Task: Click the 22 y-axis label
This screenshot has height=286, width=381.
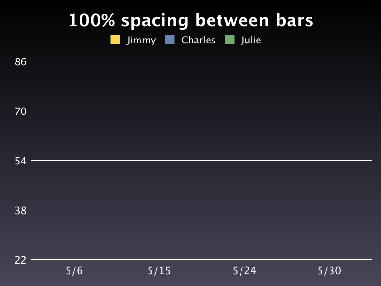Action: 20,260
